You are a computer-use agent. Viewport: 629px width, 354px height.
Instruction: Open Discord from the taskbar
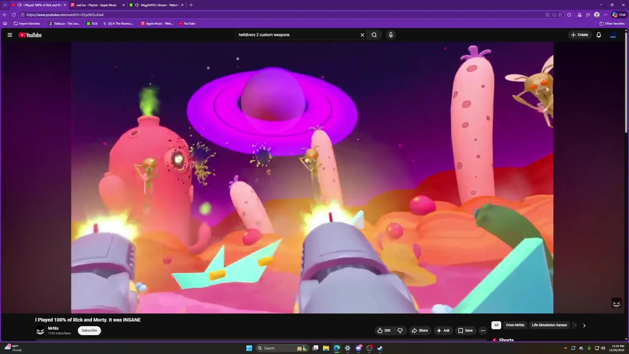click(358, 348)
